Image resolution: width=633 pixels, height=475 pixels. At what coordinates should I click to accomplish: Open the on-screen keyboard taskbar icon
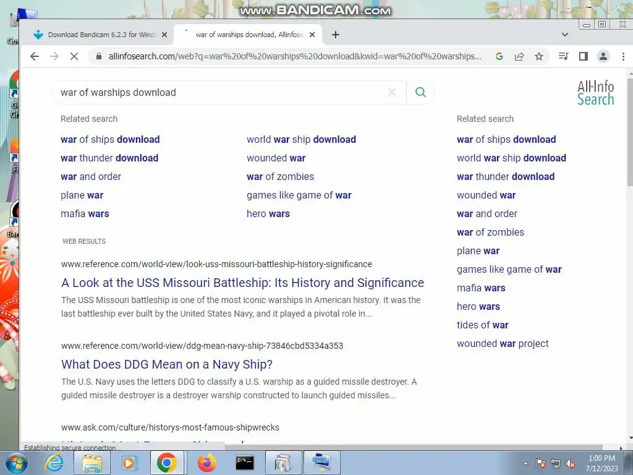(x=321, y=463)
